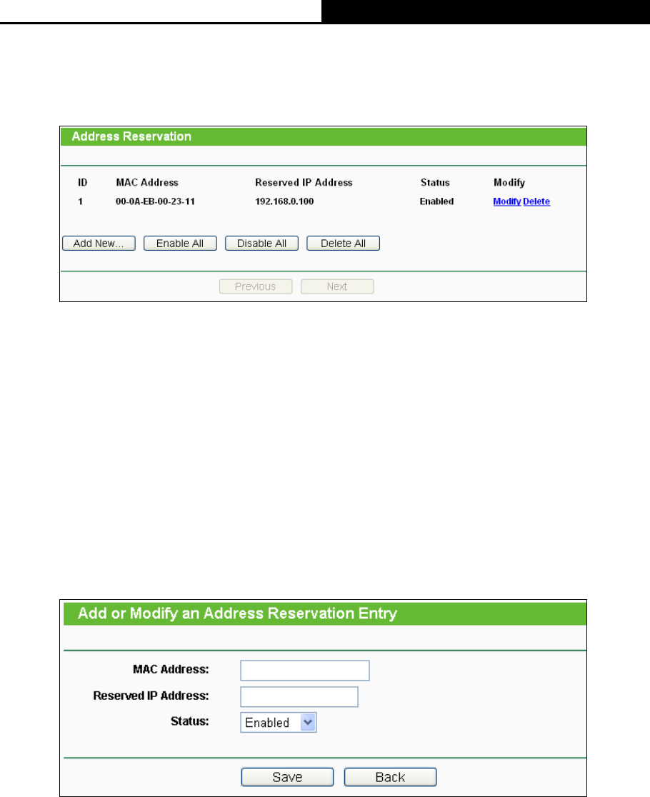Focus the Reserved IP Address input field
This screenshot has width=650, height=797.
299,697
